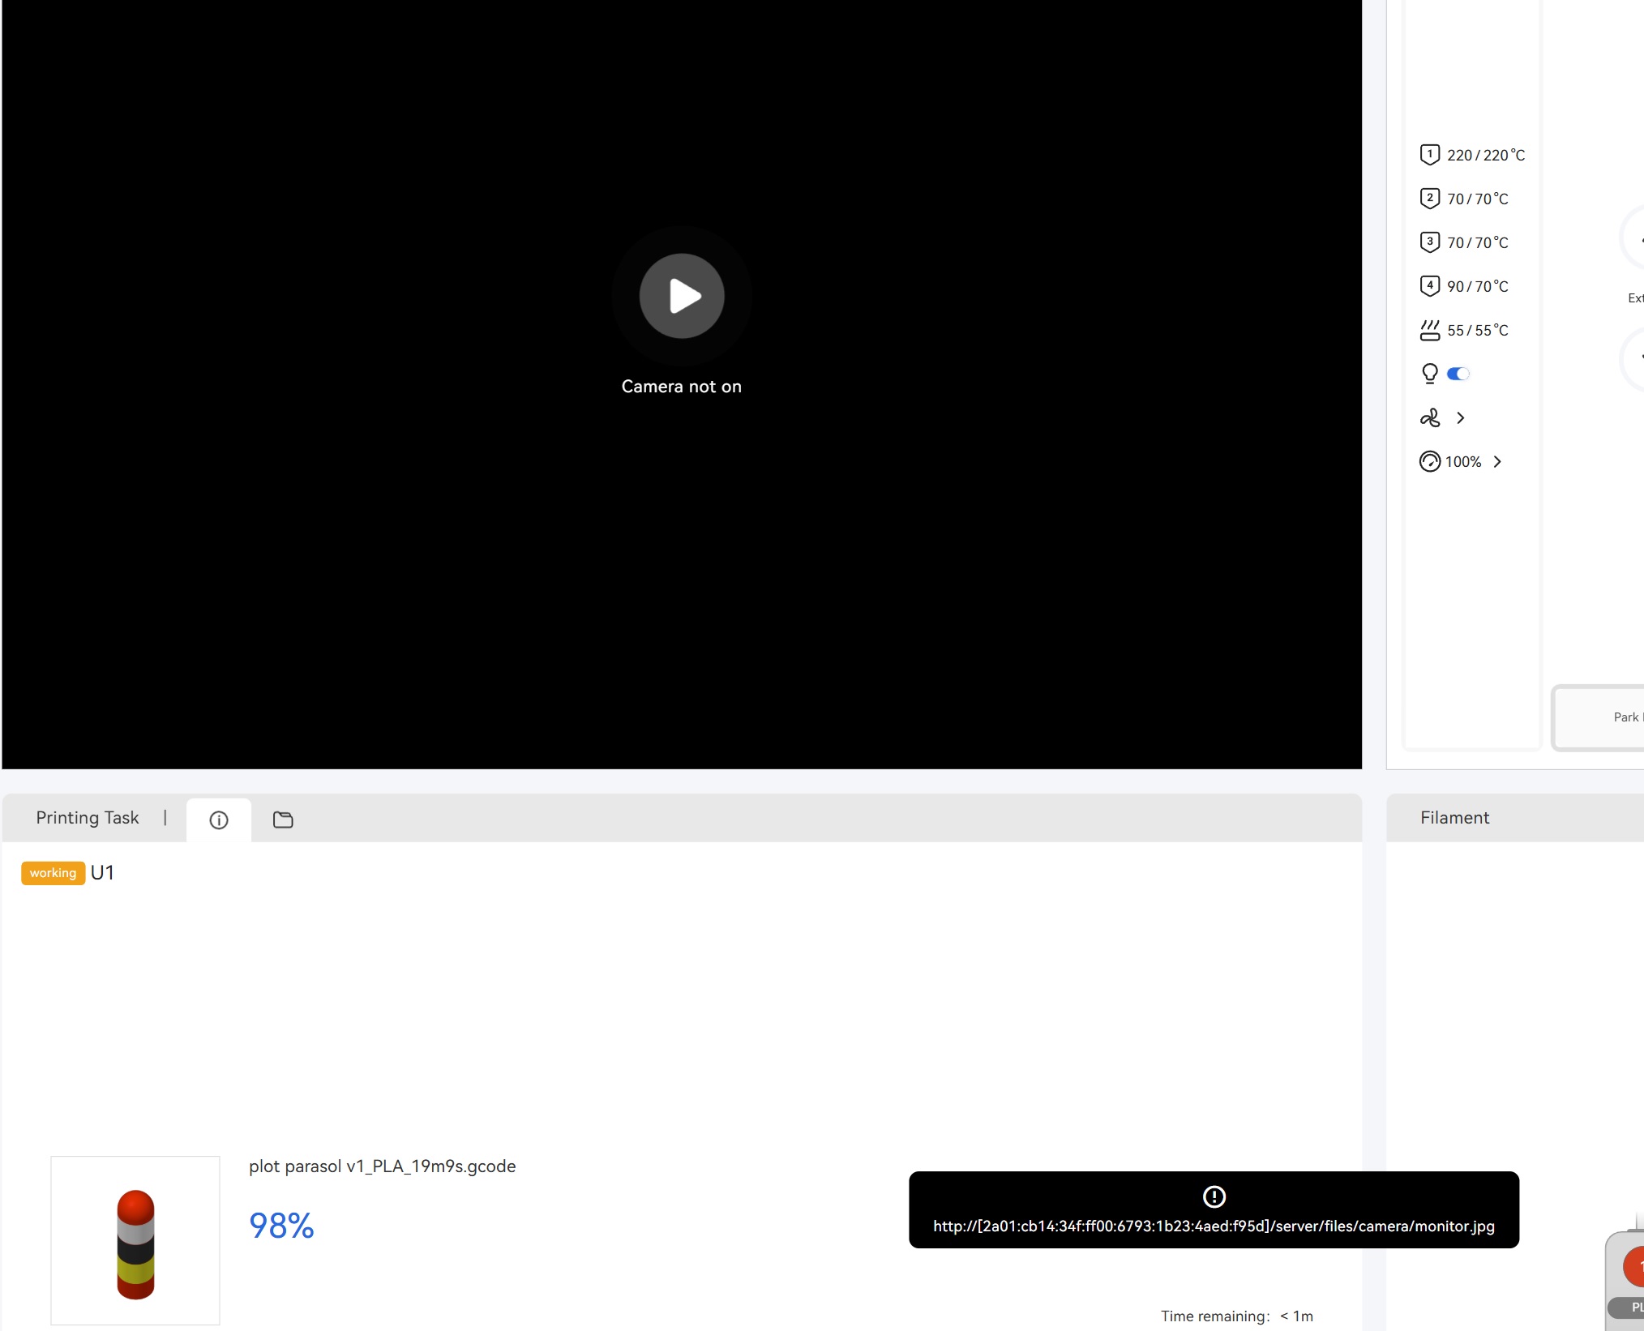
Task: Click the parasol model thumbnail
Action: pyautogui.click(x=135, y=1240)
